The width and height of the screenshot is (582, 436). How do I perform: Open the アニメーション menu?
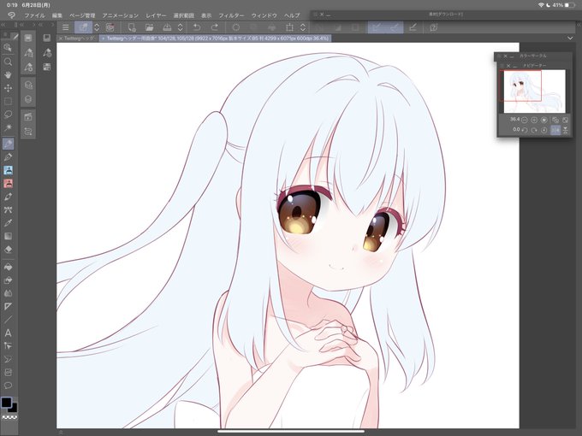(x=121, y=15)
